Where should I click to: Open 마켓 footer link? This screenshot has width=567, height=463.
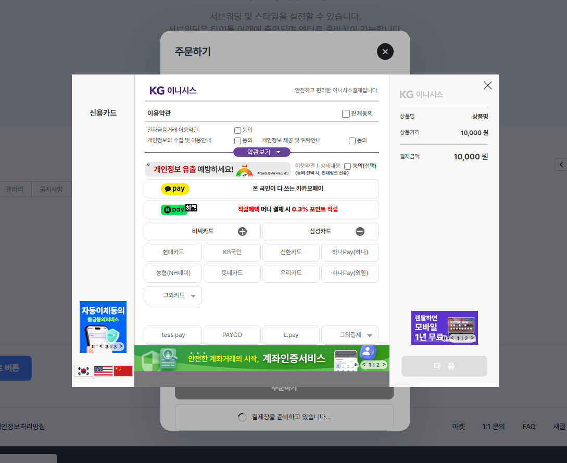[x=458, y=427]
